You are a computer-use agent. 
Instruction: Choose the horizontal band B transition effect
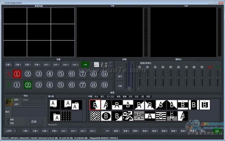point(183,105)
